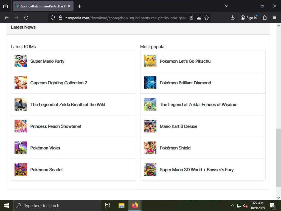Open Zelda: Echoes of Wisdom link
The image size is (281, 211).
click(199, 105)
